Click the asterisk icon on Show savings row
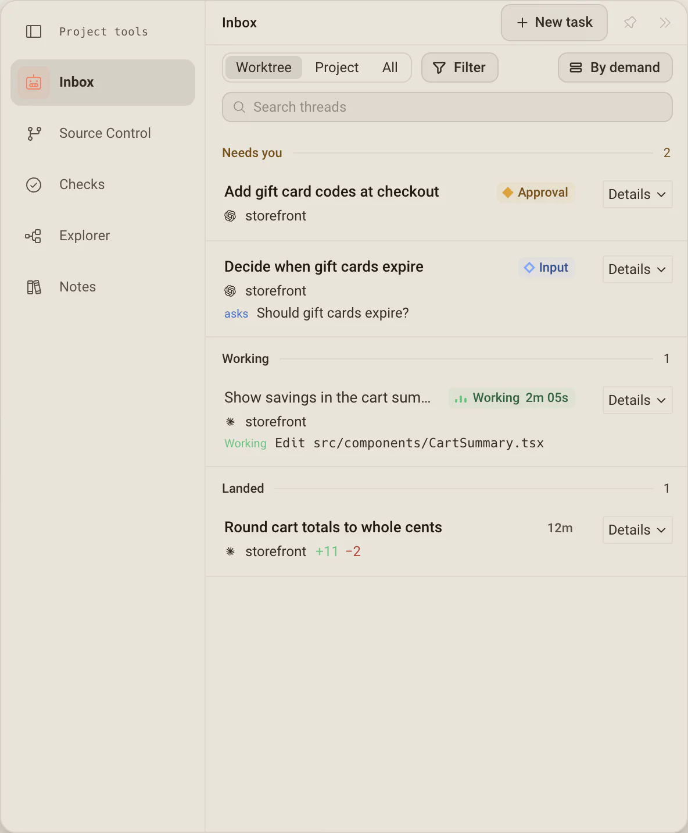688x833 pixels. [x=230, y=422]
